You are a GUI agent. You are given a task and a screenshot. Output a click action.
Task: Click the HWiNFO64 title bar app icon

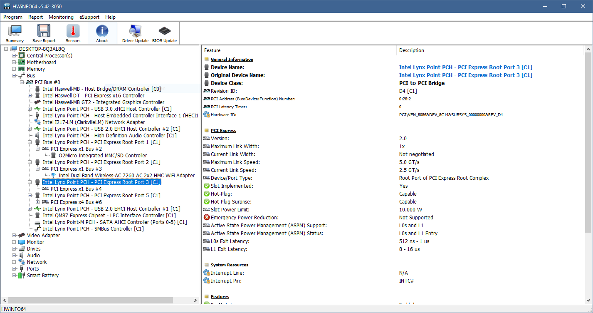point(7,6)
